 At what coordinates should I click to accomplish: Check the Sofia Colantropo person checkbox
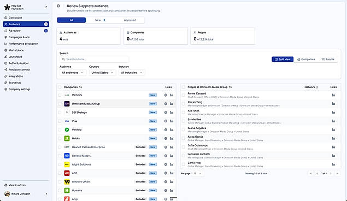(x=184, y=147)
